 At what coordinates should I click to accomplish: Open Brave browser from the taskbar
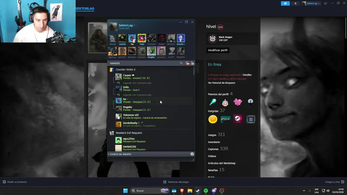coord(182,191)
